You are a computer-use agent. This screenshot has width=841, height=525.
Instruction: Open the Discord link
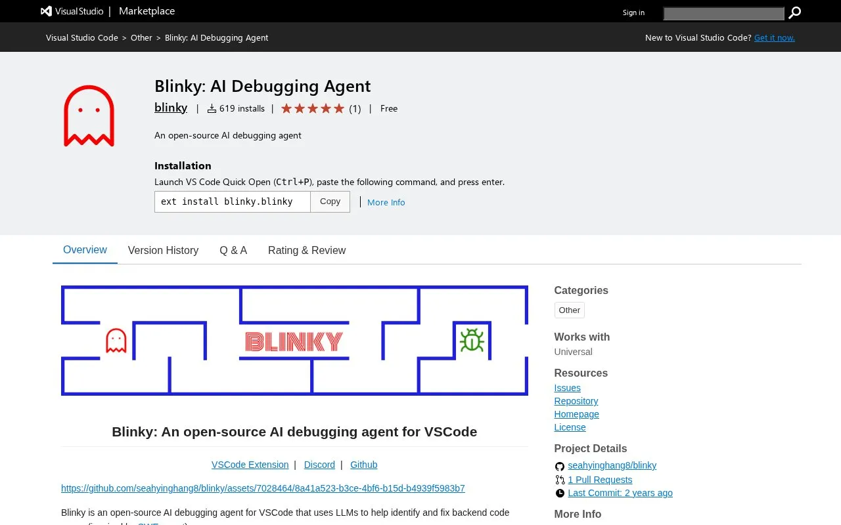point(320,465)
